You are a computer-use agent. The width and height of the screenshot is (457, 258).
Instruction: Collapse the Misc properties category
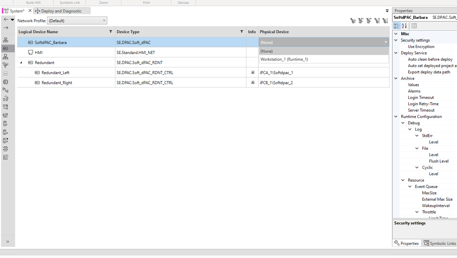click(396, 34)
